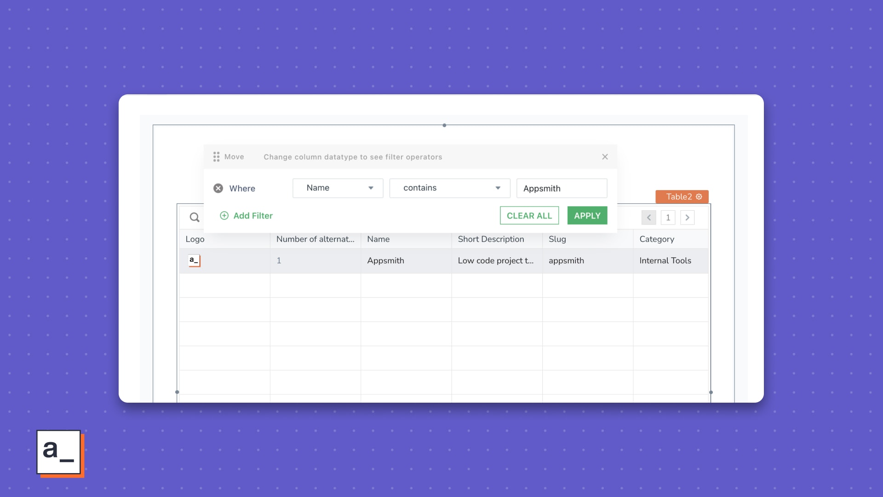
Task: Click the page number 1 box
Action: point(668,217)
